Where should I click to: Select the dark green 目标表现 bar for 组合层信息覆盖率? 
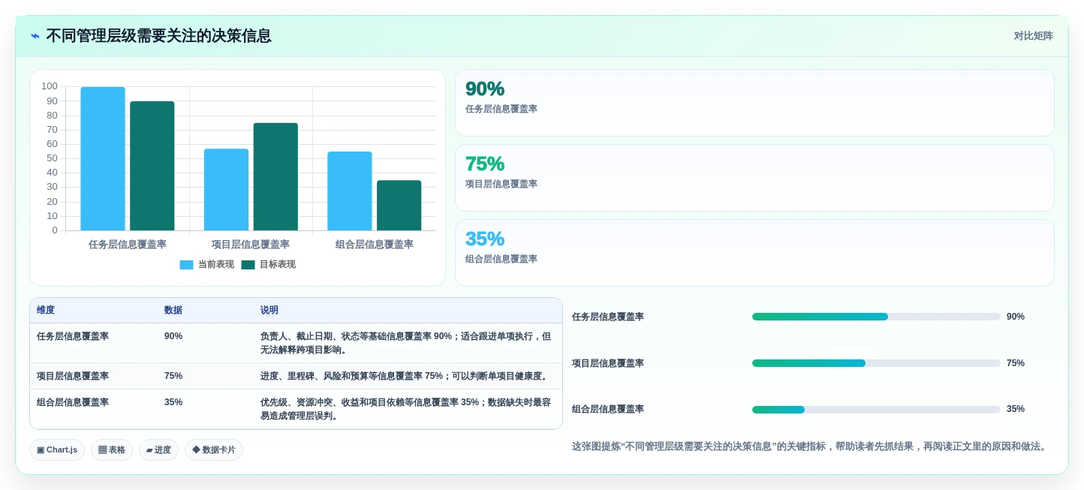[399, 206]
